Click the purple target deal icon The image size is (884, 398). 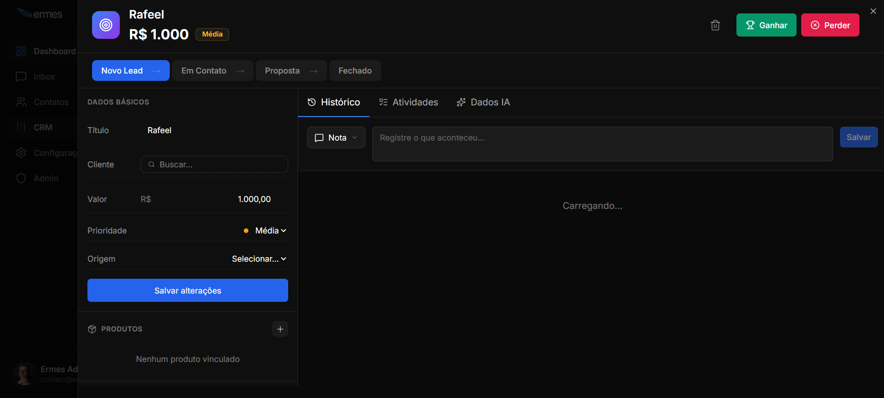coord(106,25)
